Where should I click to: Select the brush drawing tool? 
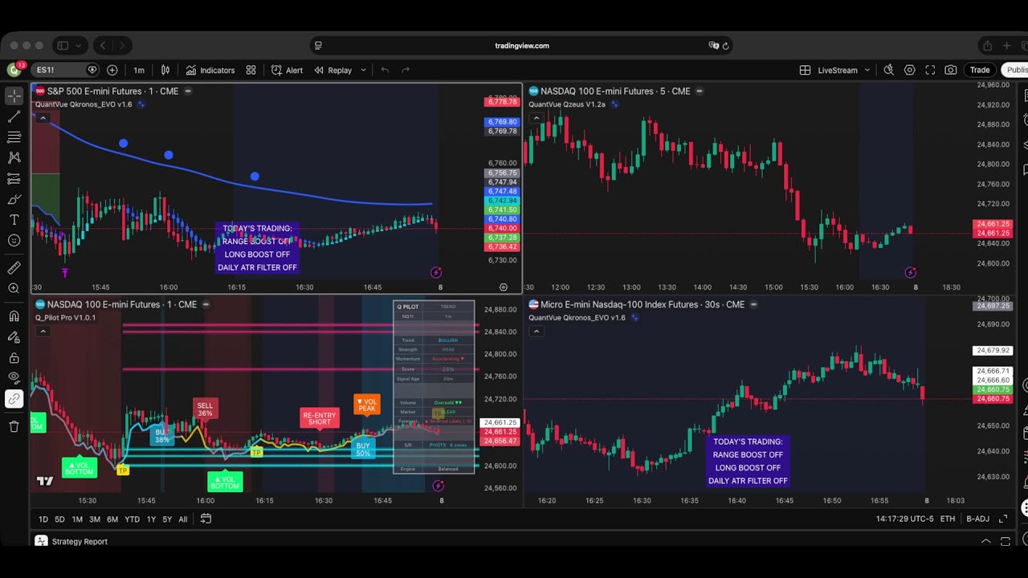click(x=14, y=199)
